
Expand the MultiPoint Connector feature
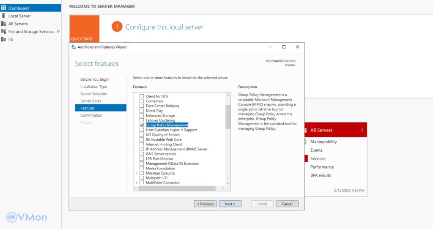[137, 183]
